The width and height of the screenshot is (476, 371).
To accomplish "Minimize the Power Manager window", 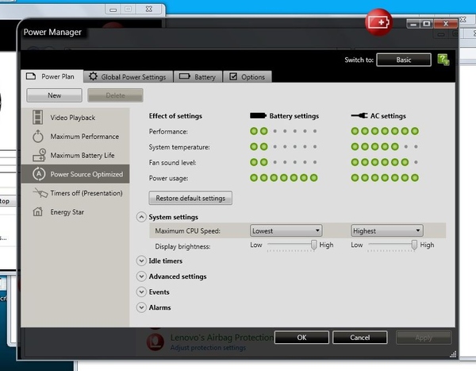I will (x=413, y=24).
